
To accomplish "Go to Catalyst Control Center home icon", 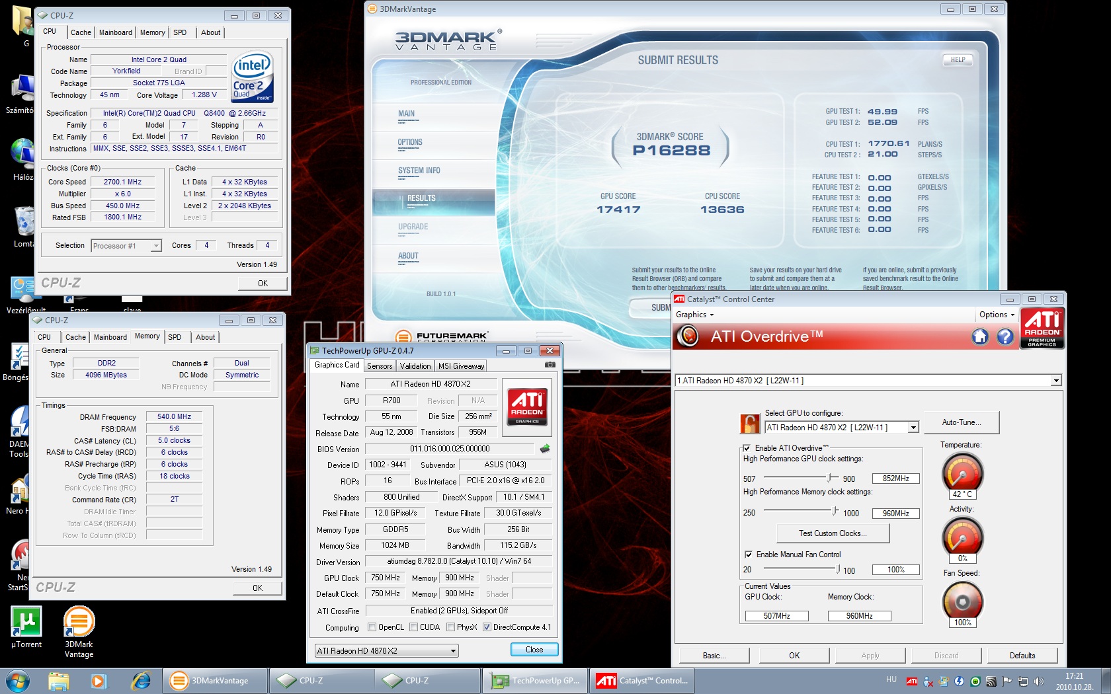I will [980, 336].
